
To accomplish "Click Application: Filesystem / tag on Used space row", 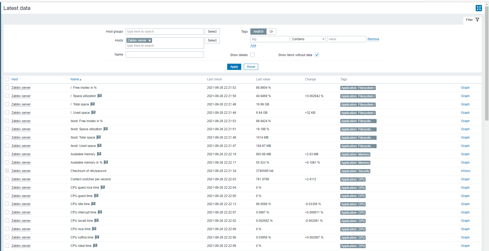I will (x=358, y=113).
